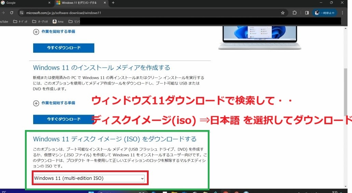Go forward in browser history
This screenshot has width=352, height=193.
(x=3, y=13)
